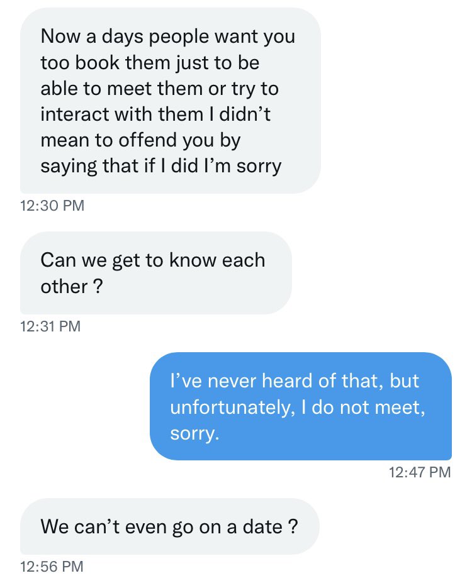Click the word "offend" in the first message
The width and height of the screenshot is (472, 583).
pyautogui.click(x=148, y=140)
